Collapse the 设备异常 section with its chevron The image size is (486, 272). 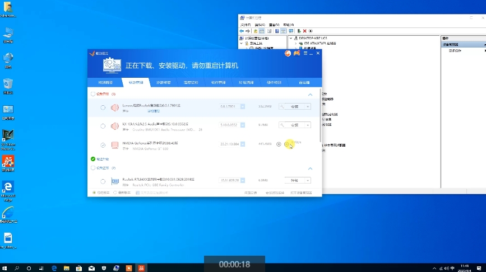310,95
